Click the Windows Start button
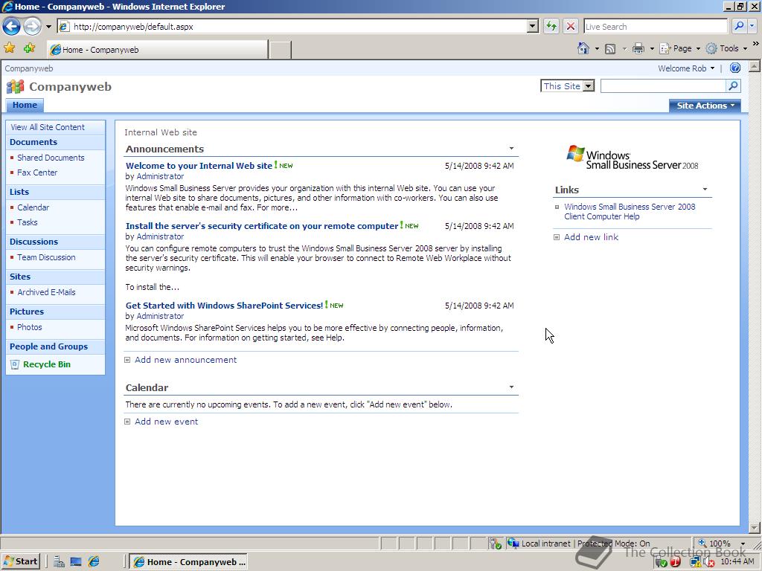This screenshot has width=762, height=571. 20,561
